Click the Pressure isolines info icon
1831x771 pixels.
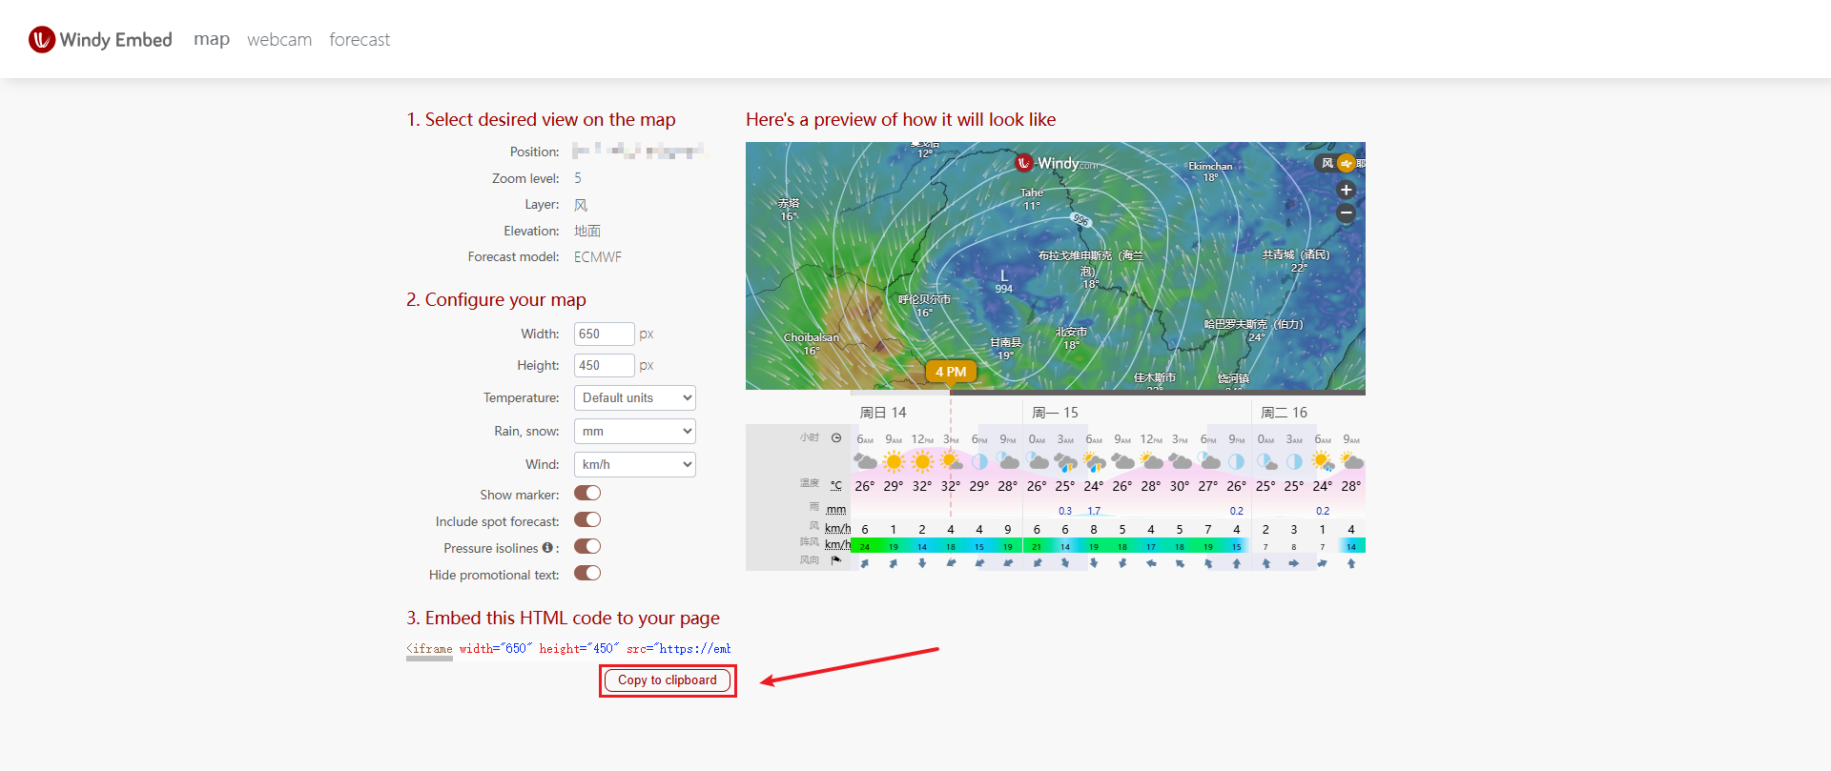pos(547,548)
